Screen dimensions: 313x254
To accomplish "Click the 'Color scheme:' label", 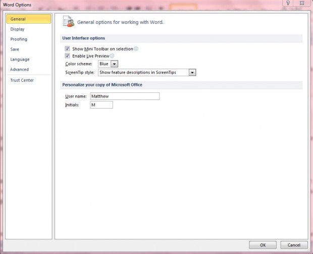I will tap(79, 64).
